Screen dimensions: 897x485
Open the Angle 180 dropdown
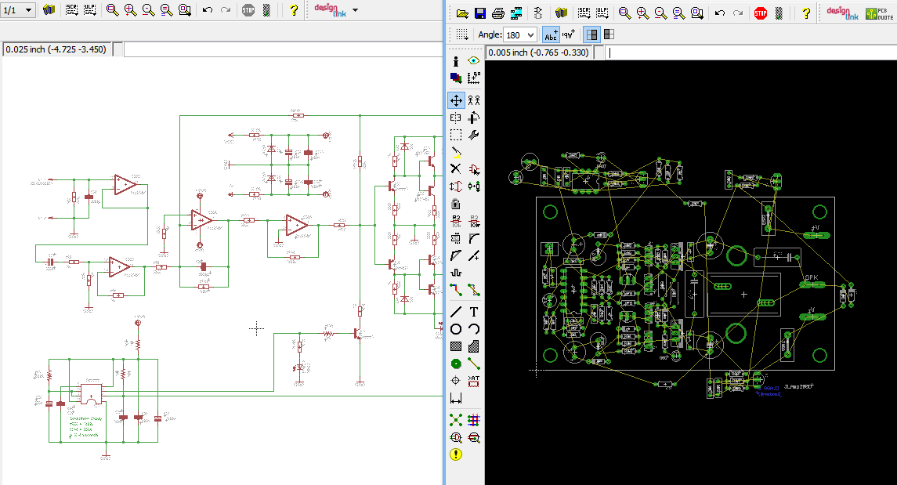point(520,35)
